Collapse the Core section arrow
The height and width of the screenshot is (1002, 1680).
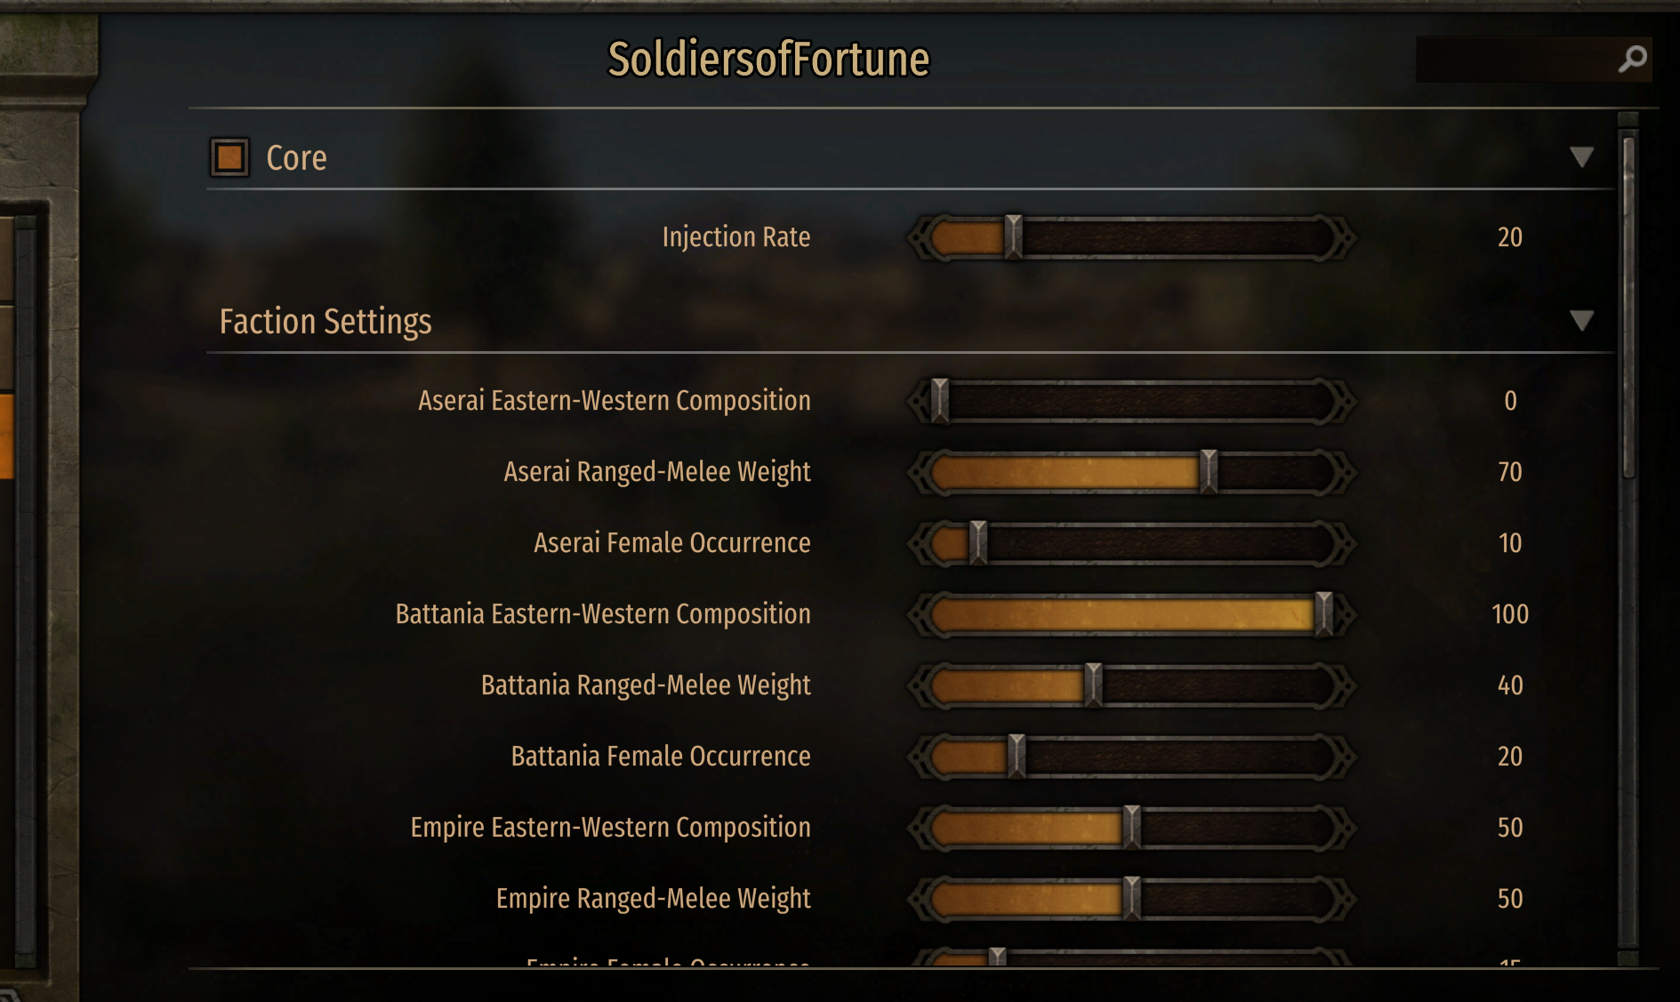1581,157
